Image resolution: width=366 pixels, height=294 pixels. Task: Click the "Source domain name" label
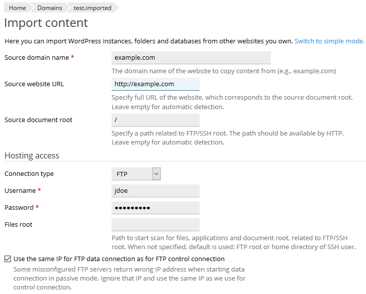[x=36, y=58]
